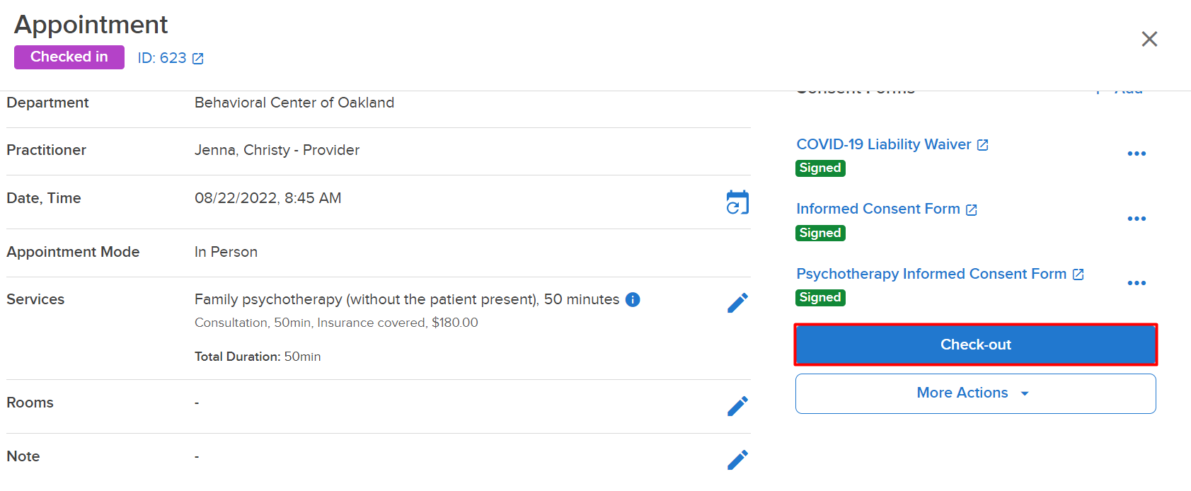The height and width of the screenshot is (491, 1191).
Task: Click the reschedule calendar icon beside Date, Time
Action: coord(737,202)
